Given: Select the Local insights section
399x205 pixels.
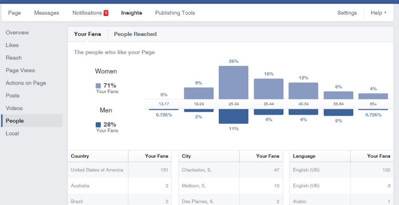Looking at the screenshot, I should click(x=12, y=133).
